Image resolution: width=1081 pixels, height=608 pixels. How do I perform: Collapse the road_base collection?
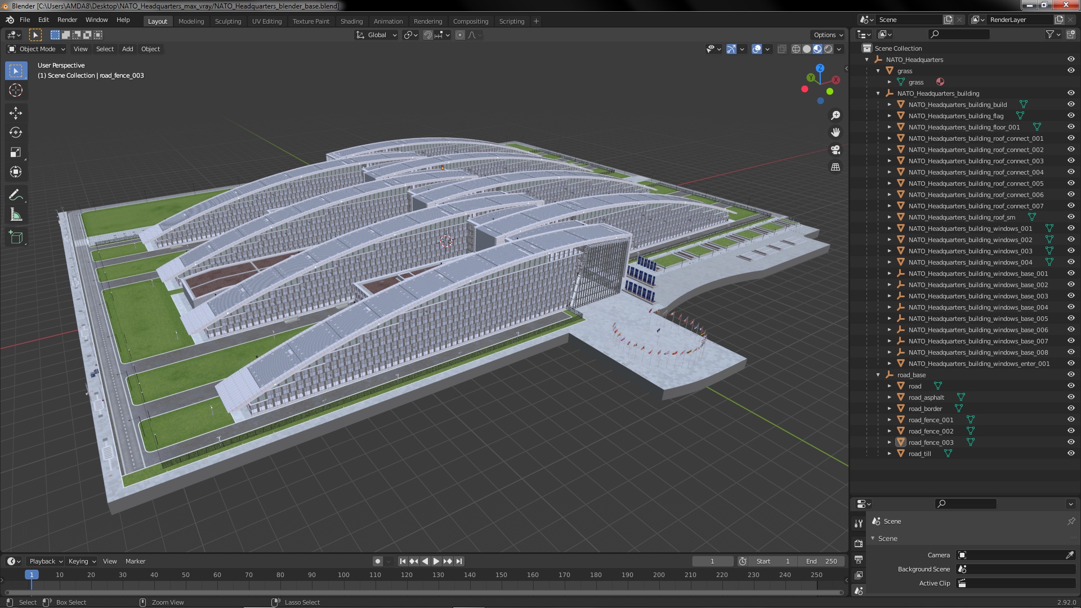pyautogui.click(x=878, y=375)
